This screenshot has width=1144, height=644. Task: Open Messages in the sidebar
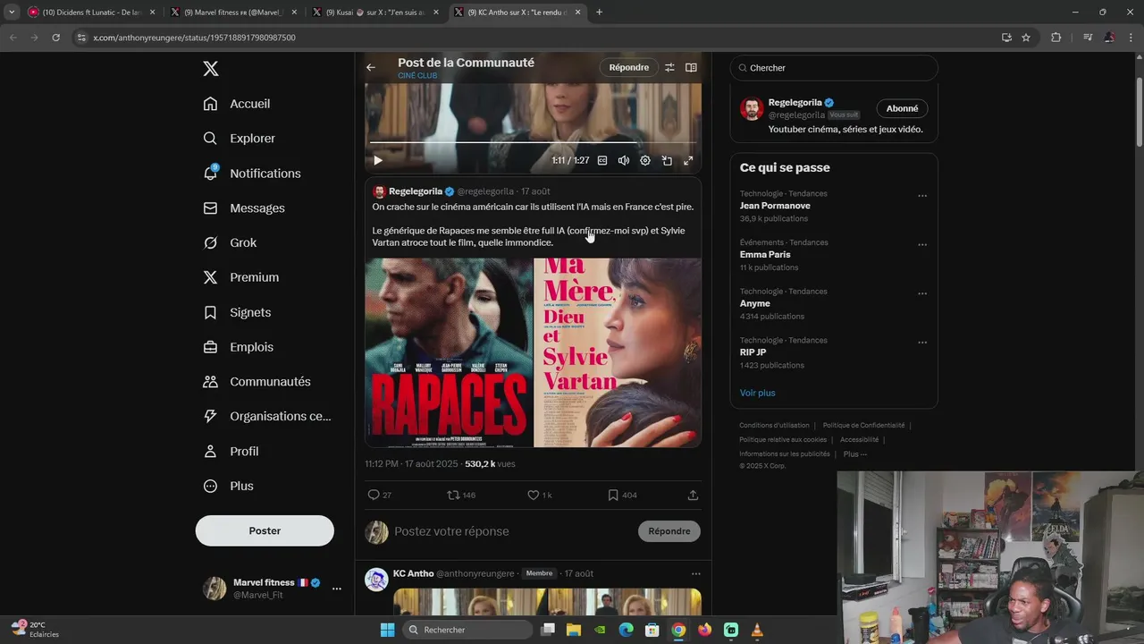(x=244, y=208)
